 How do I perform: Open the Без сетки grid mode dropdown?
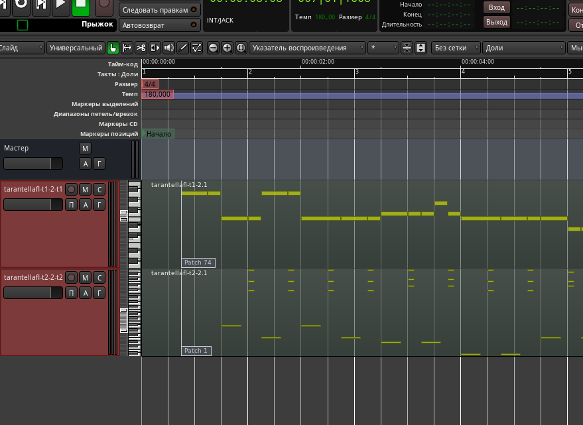pyautogui.click(x=456, y=48)
